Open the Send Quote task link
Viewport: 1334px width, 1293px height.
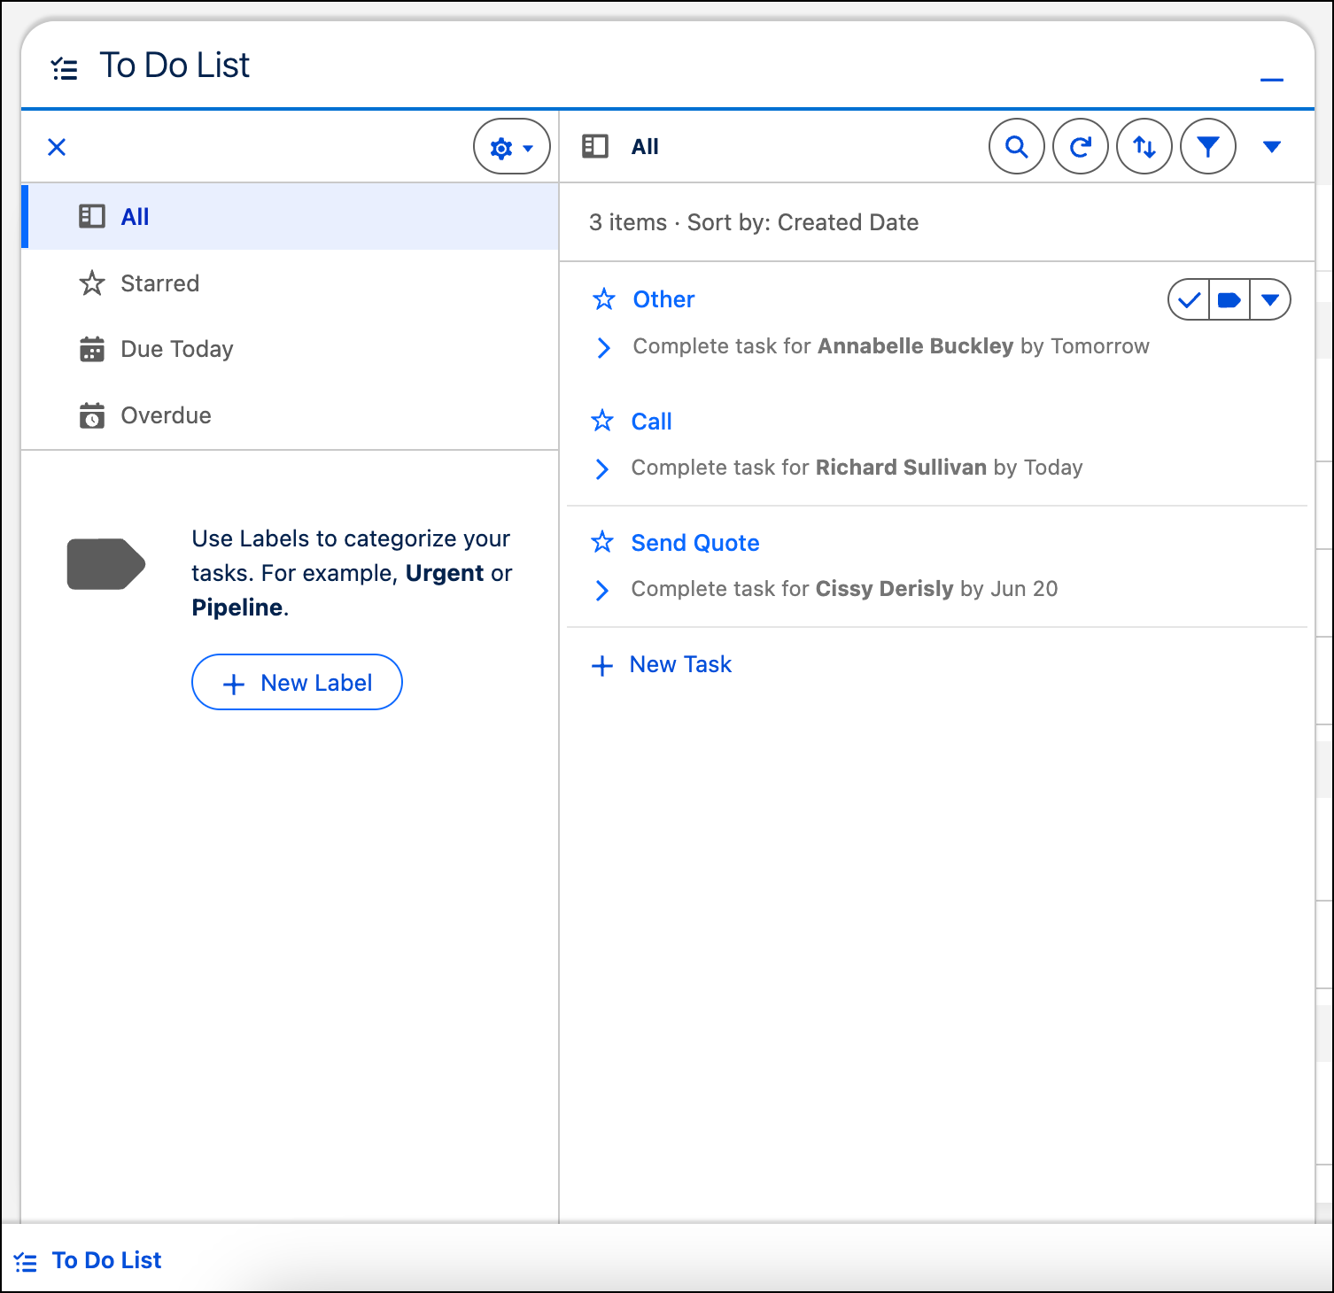coord(695,543)
